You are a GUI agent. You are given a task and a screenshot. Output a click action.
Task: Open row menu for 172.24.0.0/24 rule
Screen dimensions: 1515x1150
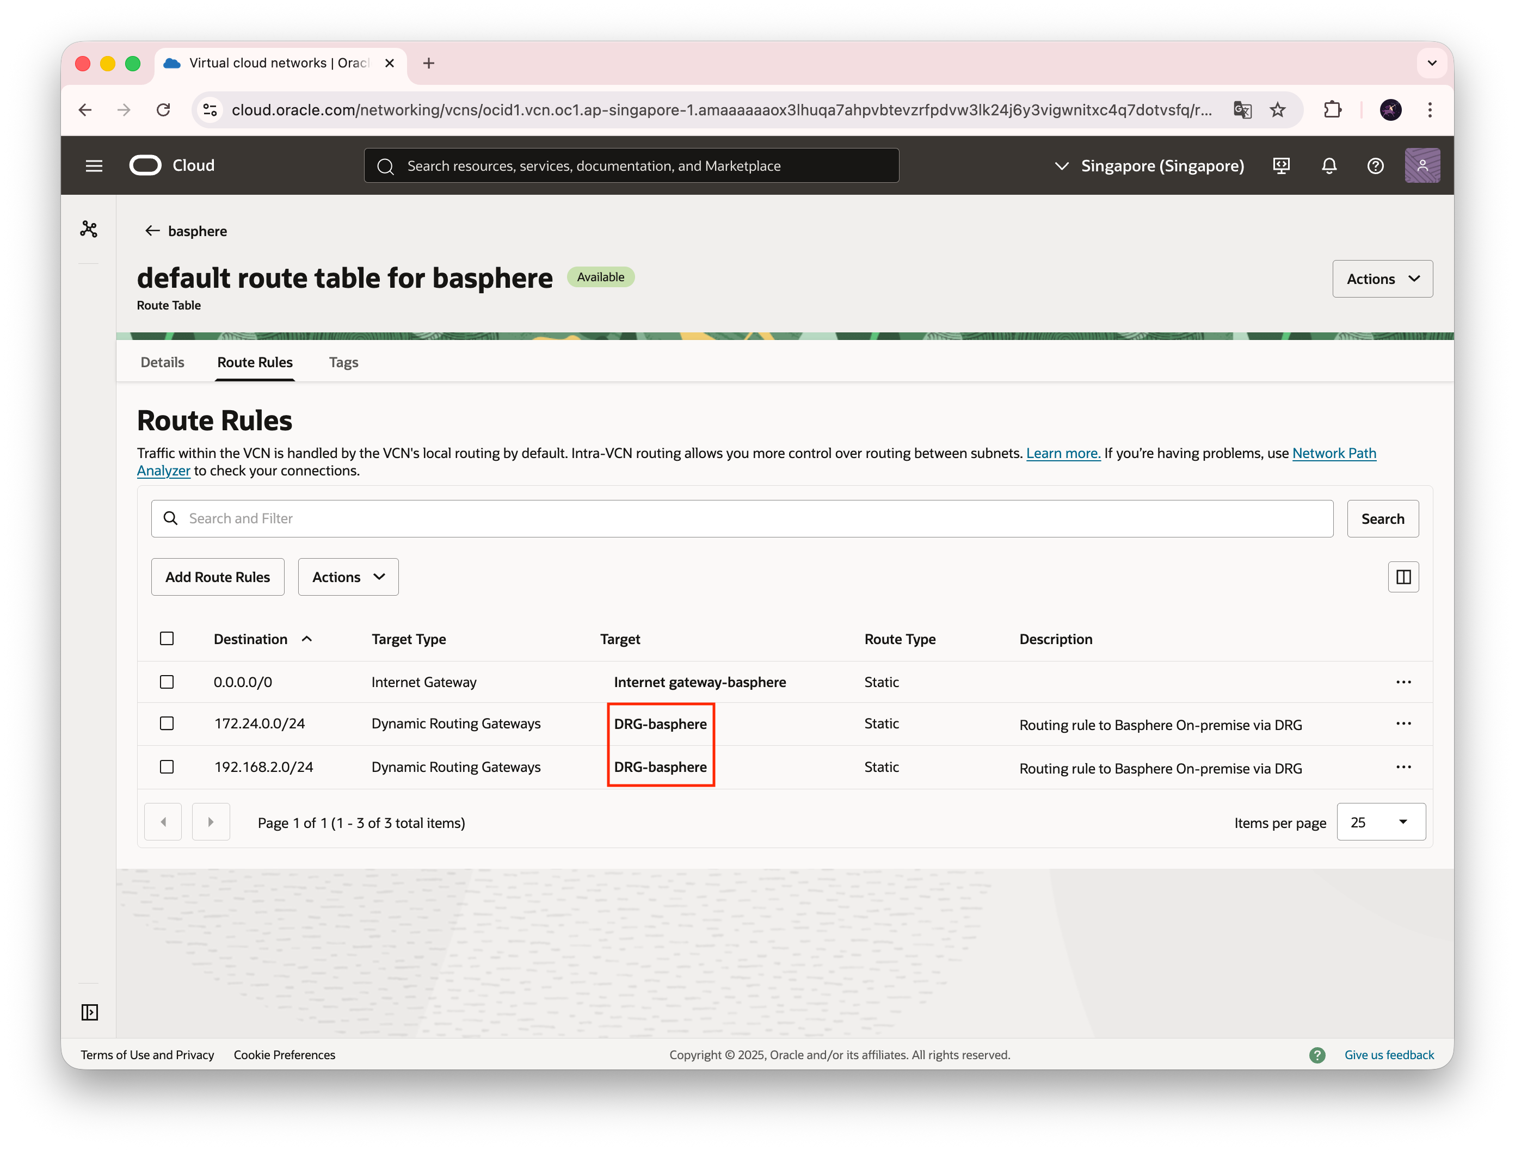[x=1403, y=724]
